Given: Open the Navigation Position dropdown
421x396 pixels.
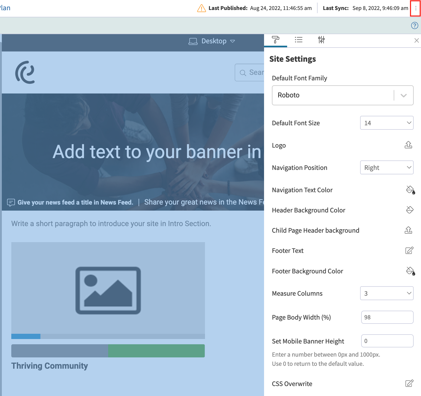Looking at the screenshot, I should pos(387,168).
